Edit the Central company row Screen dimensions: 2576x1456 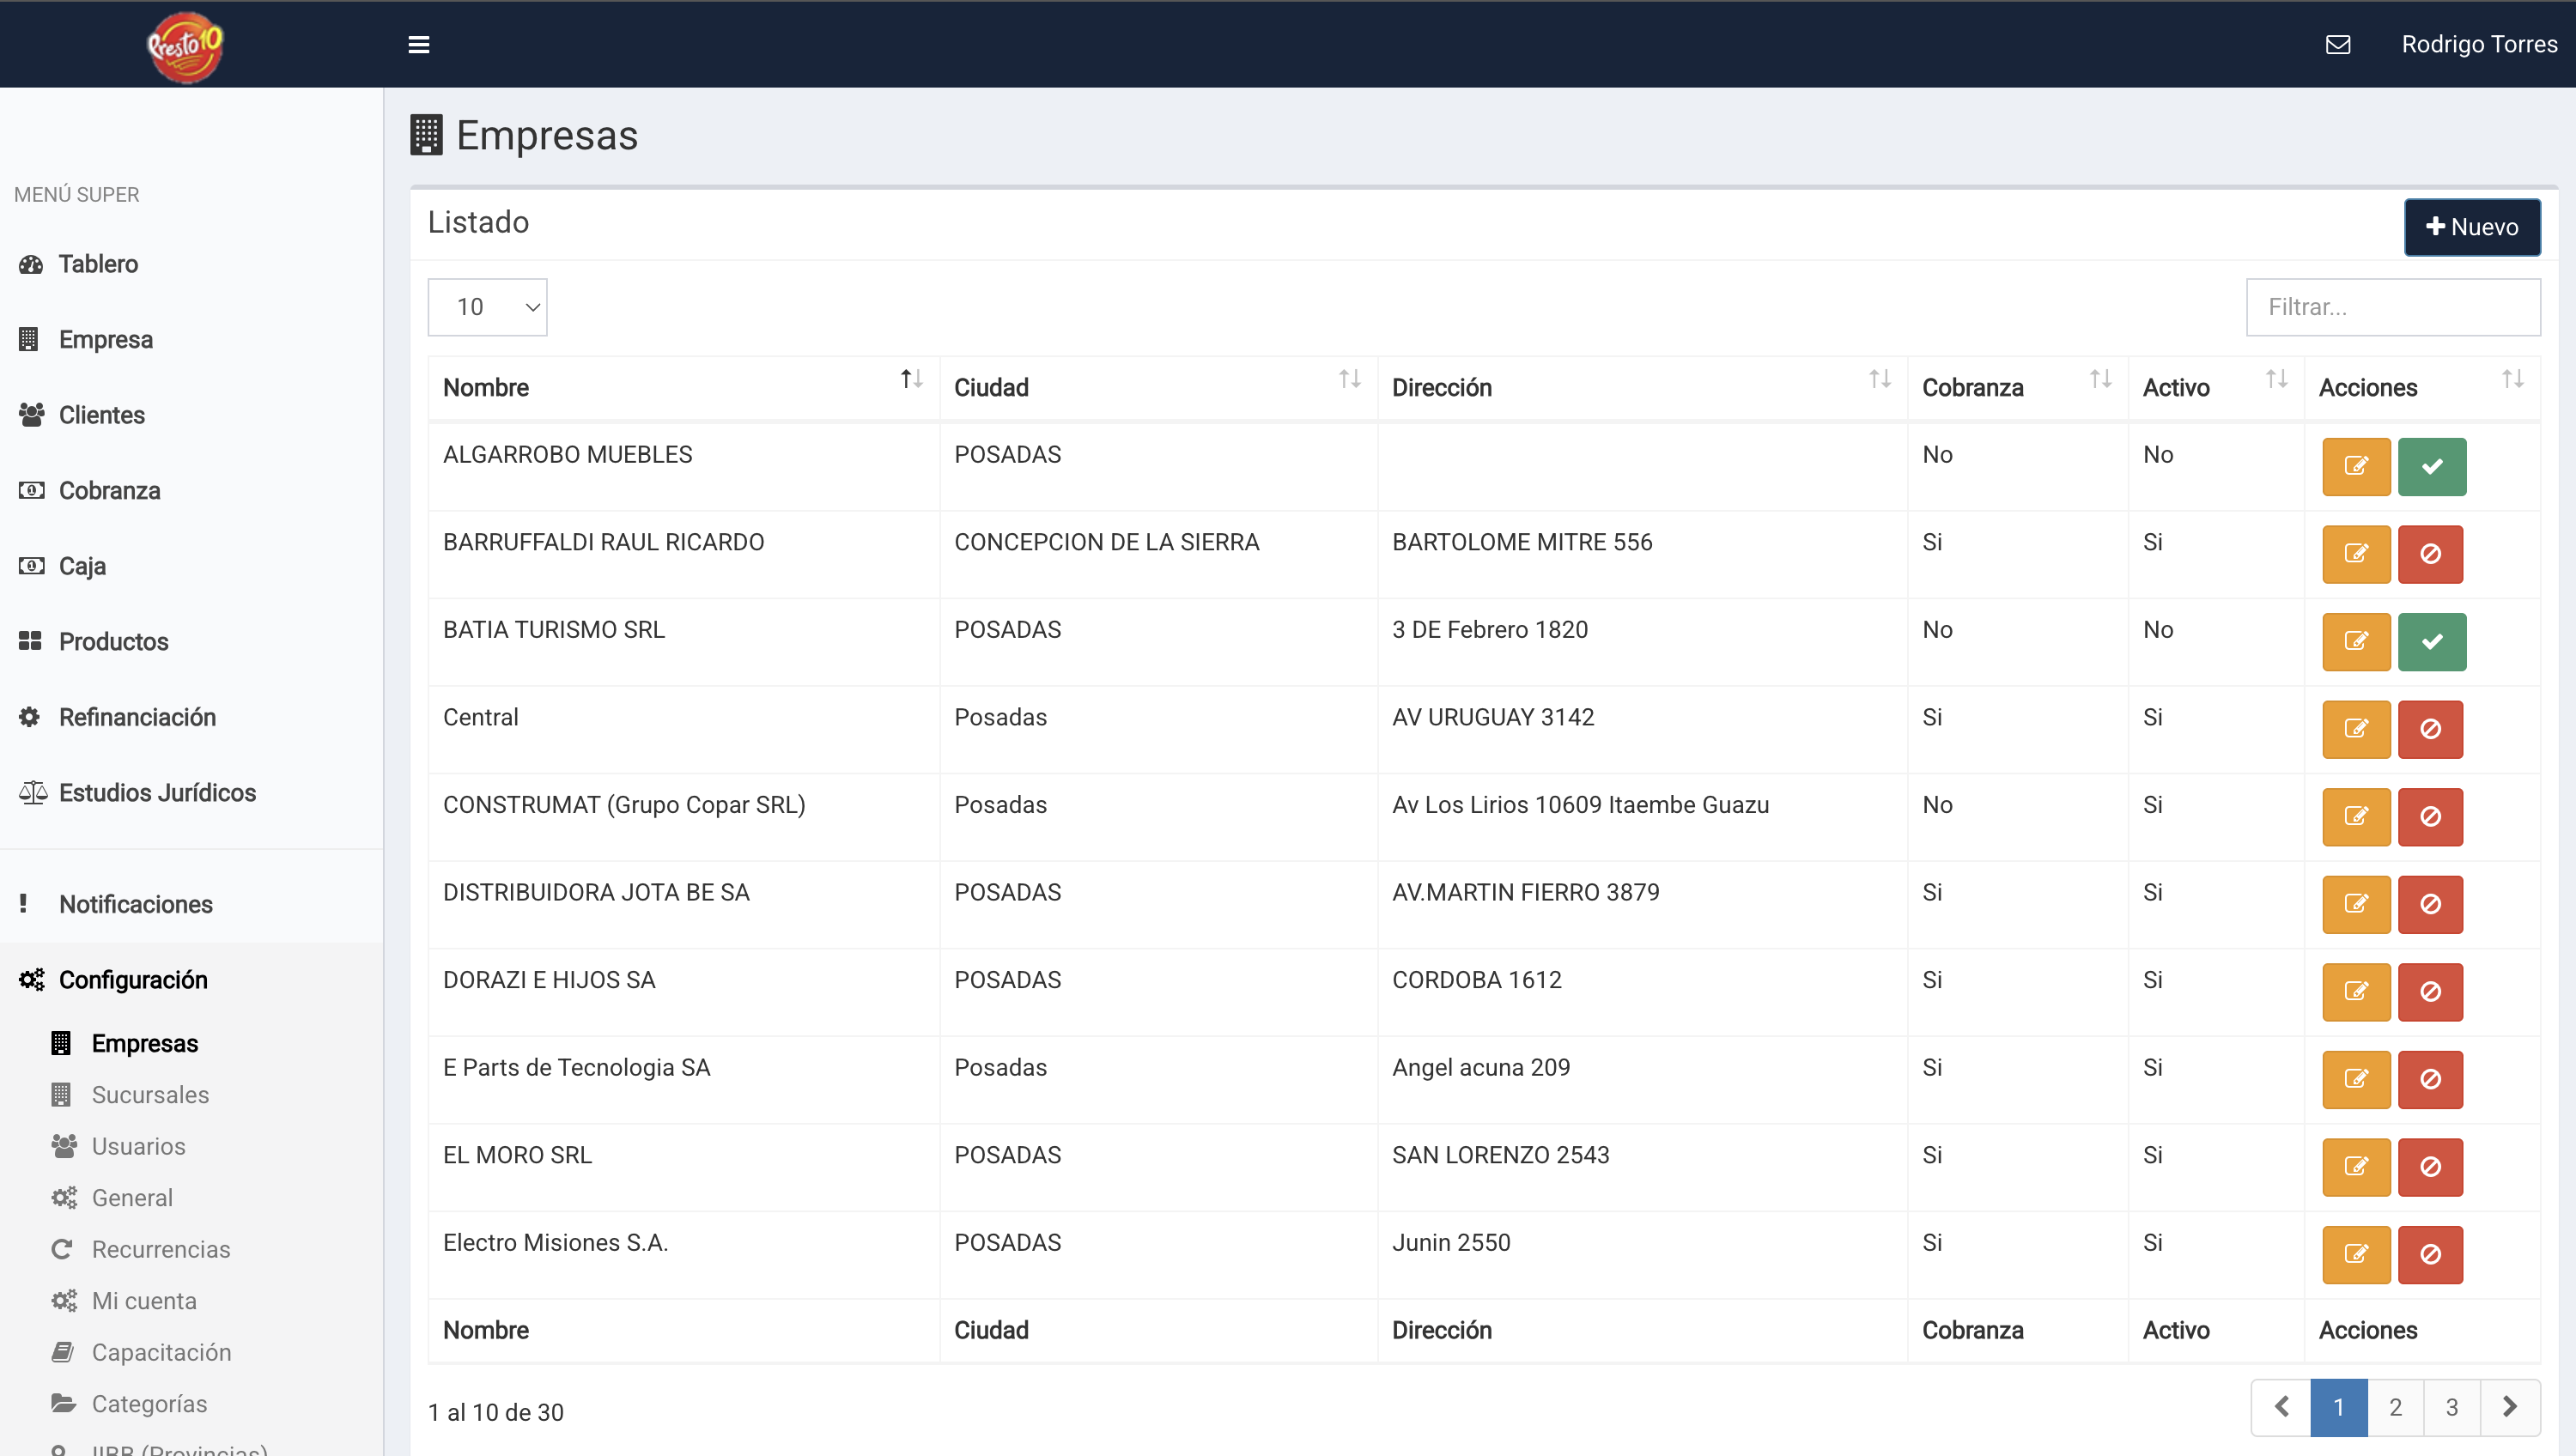coord(2355,729)
